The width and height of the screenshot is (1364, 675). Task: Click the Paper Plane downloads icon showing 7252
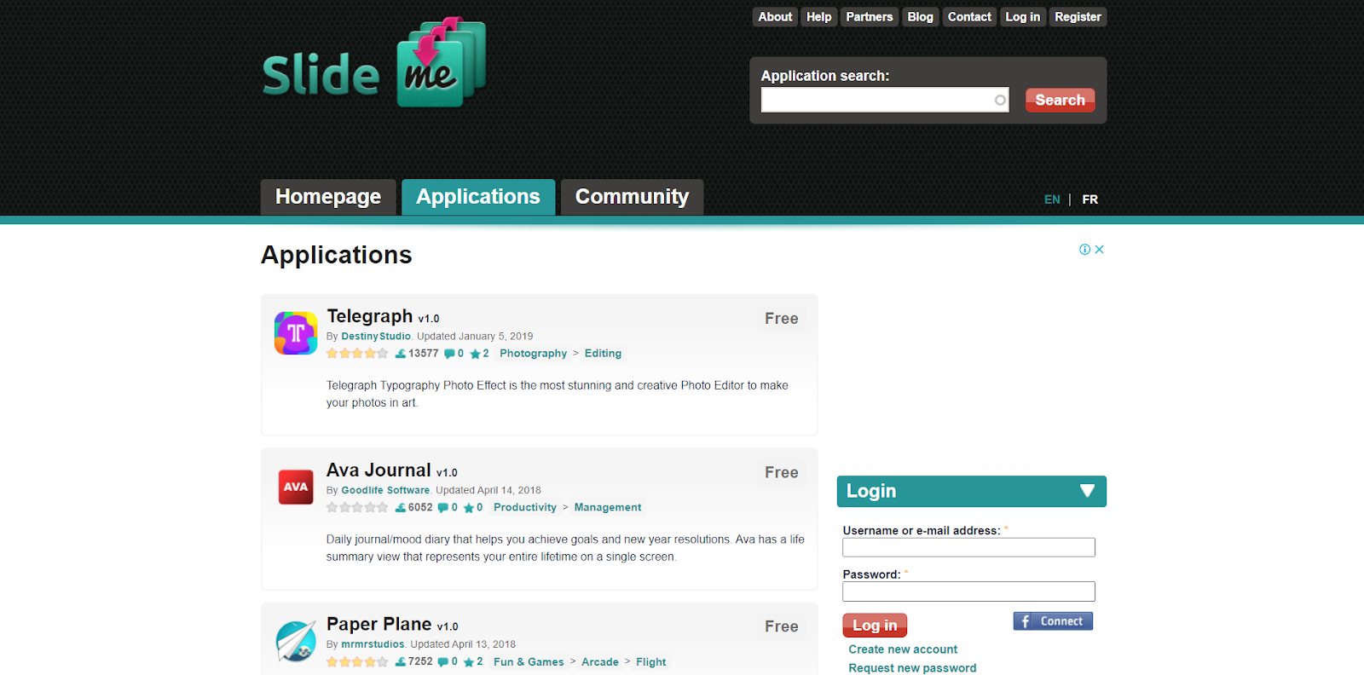pyautogui.click(x=401, y=661)
